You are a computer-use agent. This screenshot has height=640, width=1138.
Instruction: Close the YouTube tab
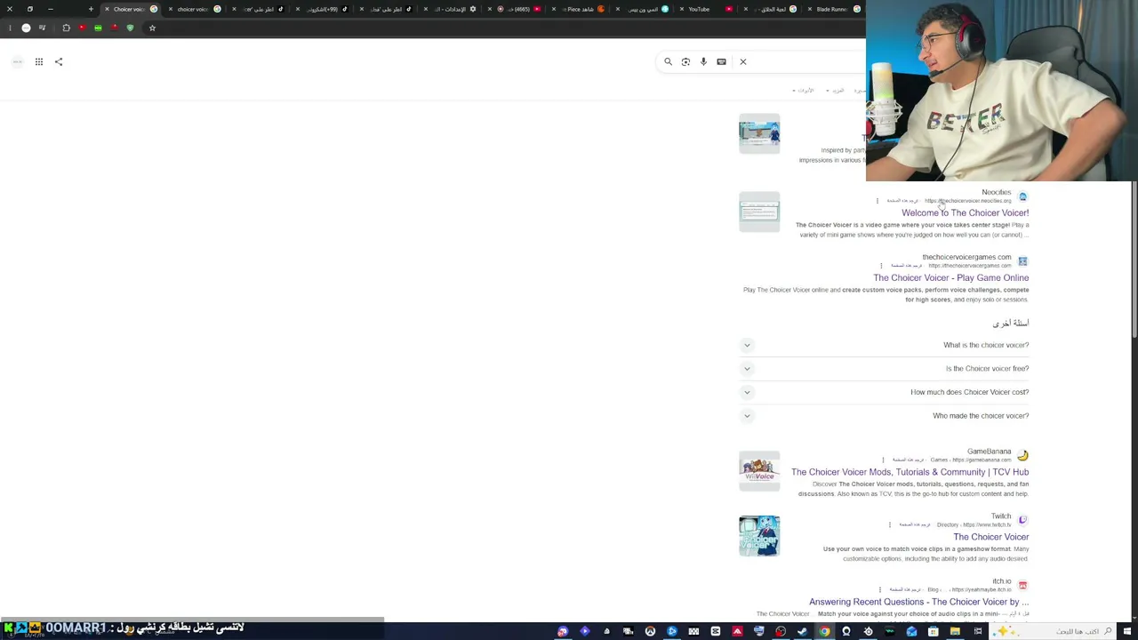click(681, 9)
